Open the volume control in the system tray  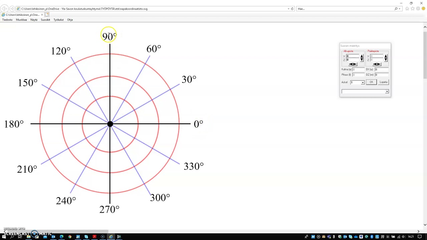(x=404, y=237)
